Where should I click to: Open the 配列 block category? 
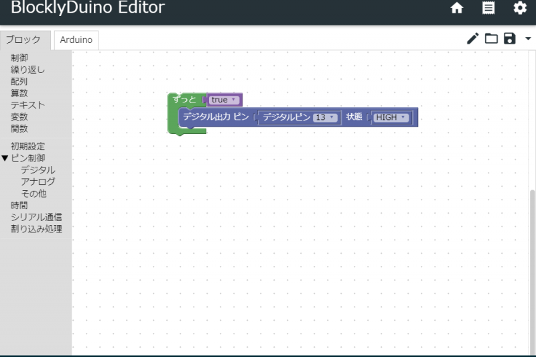(19, 81)
